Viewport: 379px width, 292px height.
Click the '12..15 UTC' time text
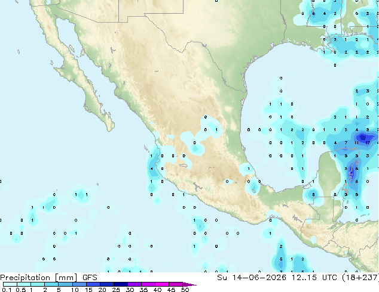(314, 278)
